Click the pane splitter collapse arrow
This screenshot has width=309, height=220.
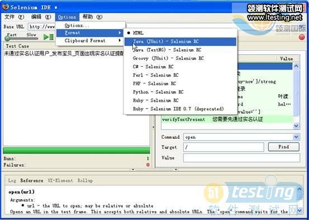point(153,128)
